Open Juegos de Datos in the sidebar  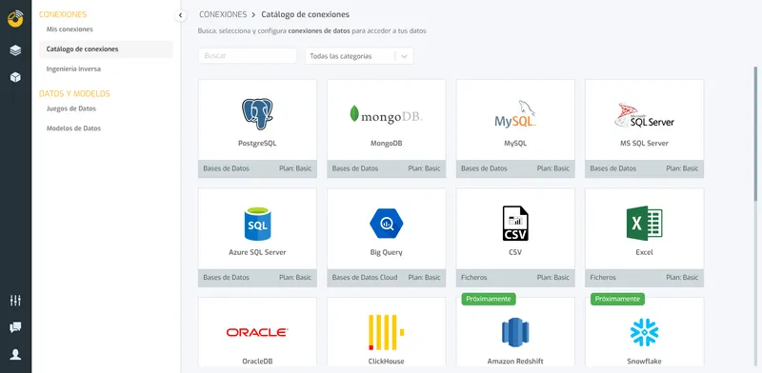(x=70, y=108)
